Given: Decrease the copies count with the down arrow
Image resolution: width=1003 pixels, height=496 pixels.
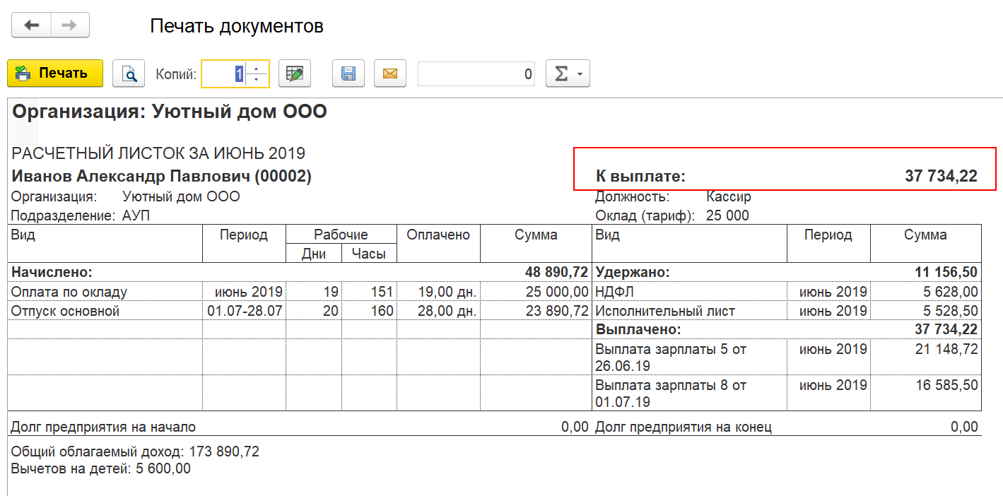Looking at the screenshot, I should click(257, 80).
